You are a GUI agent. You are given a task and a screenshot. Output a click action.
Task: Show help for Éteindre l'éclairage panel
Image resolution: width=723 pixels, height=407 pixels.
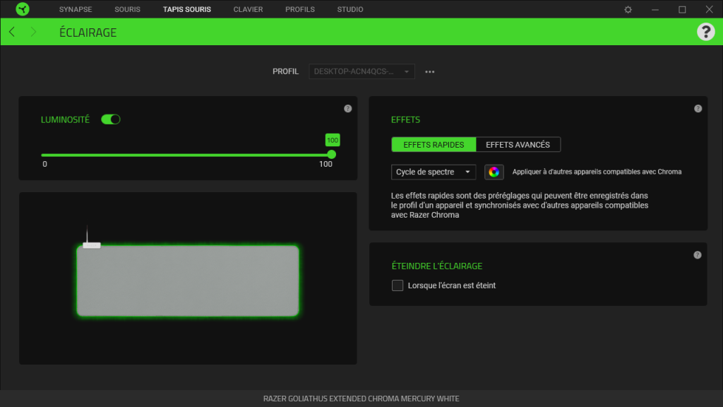point(697,254)
